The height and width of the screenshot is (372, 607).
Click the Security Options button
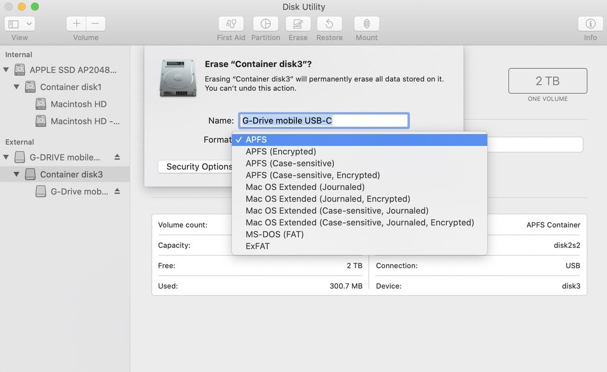pyautogui.click(x=195, y=167)
